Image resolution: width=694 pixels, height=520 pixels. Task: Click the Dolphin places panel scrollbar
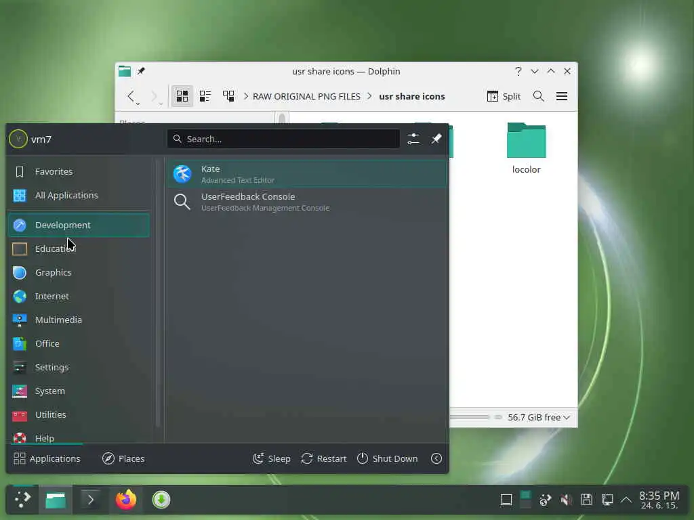tap(282, 118)
